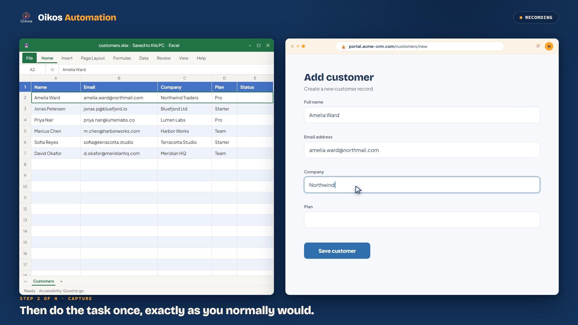Viewport: 578px width, 325px height.
Task: Select column E header
Action: [255, 78]
